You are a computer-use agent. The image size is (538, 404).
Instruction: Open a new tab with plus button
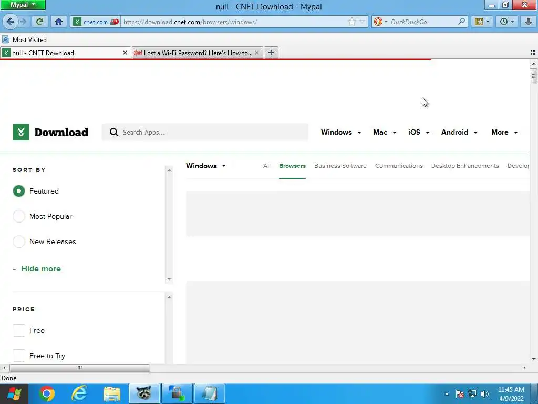(271, 53)
